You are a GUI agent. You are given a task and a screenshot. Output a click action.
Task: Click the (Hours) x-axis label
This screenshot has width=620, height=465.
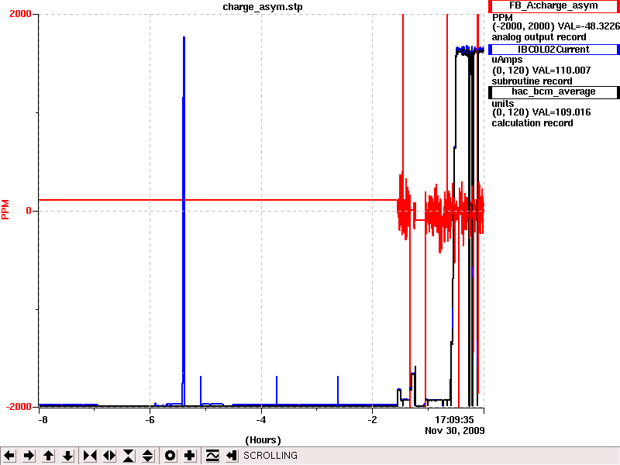point(263,440)
